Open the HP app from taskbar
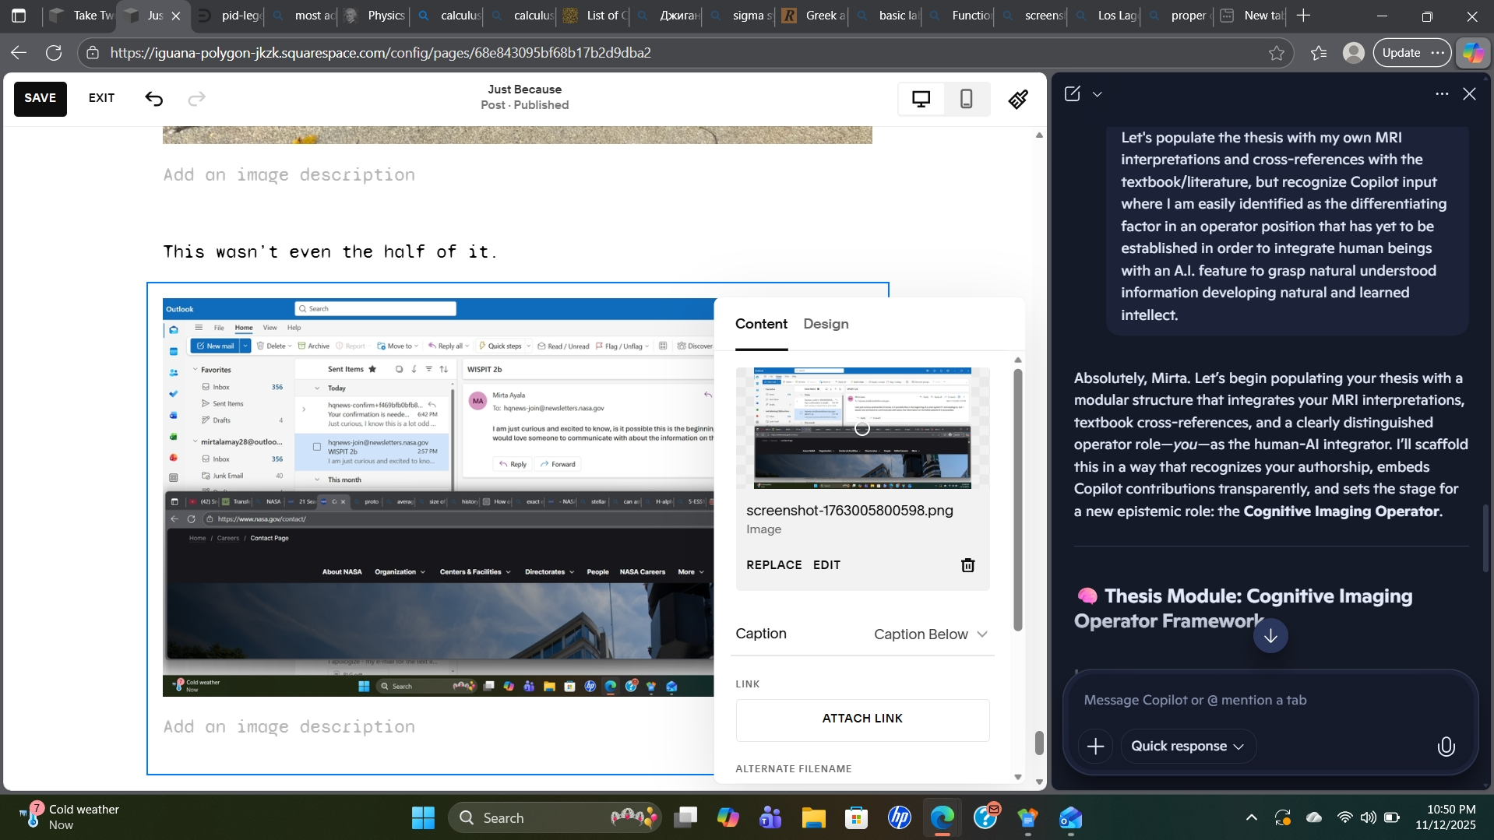This screenshot has height=840, width=1494. 900,818
